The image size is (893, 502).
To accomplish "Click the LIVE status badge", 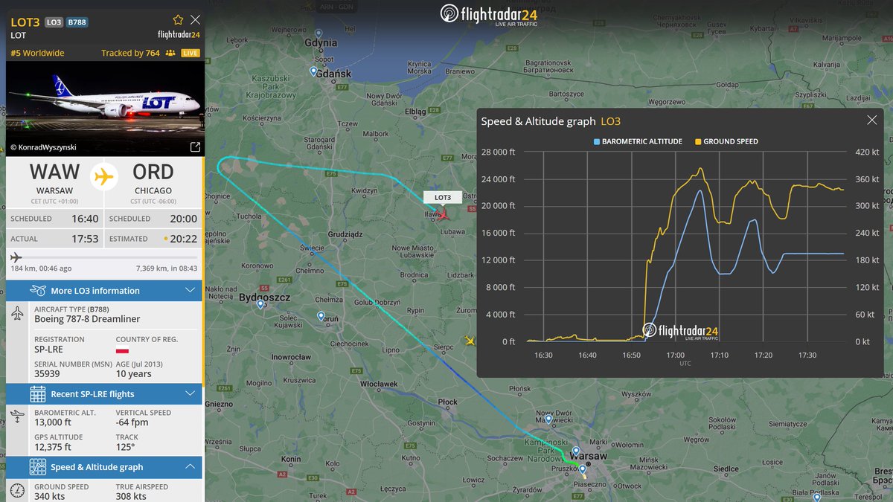I will [191, 53].
